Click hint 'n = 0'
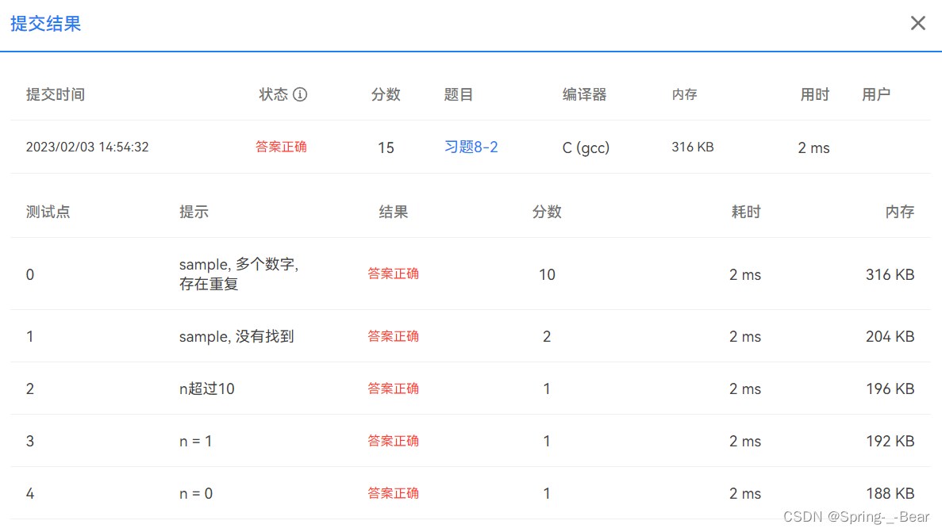 (x=196, y=494)
